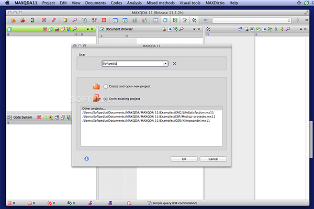
Task: Click the bar chart icon in main toolbar
Action: click(134, 20)
